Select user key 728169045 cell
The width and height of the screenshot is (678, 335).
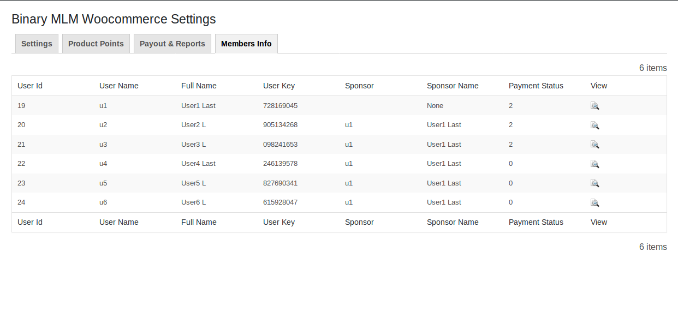click(280, 106)
